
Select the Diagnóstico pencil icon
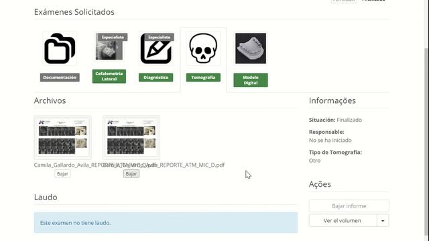156,48
